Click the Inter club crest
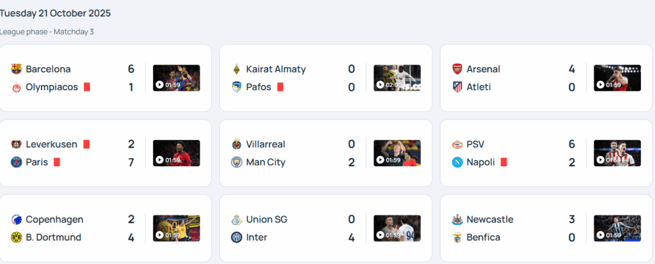Viewport: 655px width, 264px height. pyautogui.click(x=237, y=238)
